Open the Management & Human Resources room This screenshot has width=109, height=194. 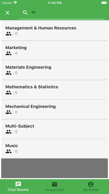pyautogui.click(x=54, y=31)
